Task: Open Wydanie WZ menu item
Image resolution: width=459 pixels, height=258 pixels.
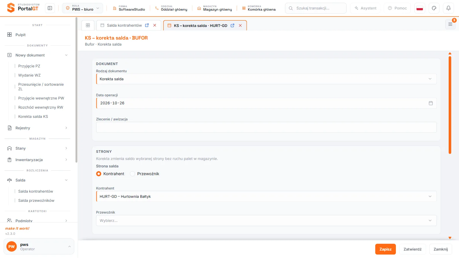Action: pyautogui.click(x=30, y=75)
